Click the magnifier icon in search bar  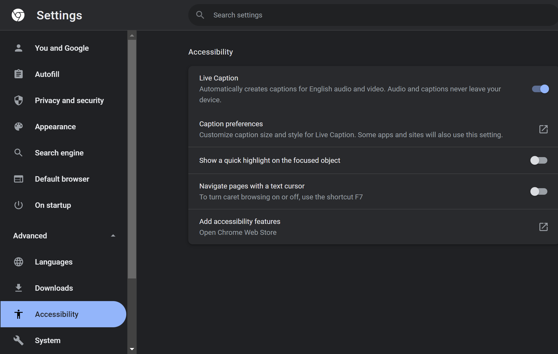[x=200, y=15]
